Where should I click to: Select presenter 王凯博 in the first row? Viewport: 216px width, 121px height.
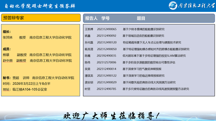(89, 29)
